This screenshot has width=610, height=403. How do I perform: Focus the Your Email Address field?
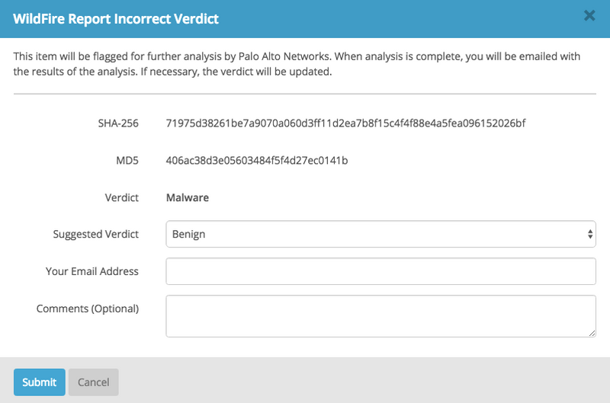[x=380, y=271]
